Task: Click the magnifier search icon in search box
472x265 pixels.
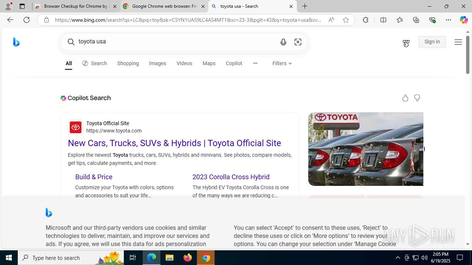Action: click(x=71, y=42)
